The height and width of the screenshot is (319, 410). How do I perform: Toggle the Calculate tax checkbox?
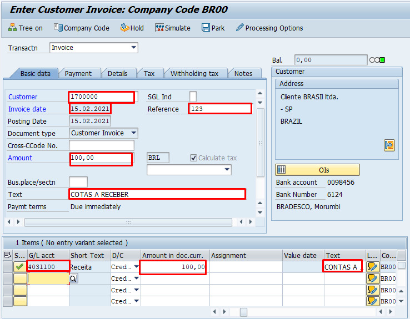pyautogui.click(x=193, y=158)
